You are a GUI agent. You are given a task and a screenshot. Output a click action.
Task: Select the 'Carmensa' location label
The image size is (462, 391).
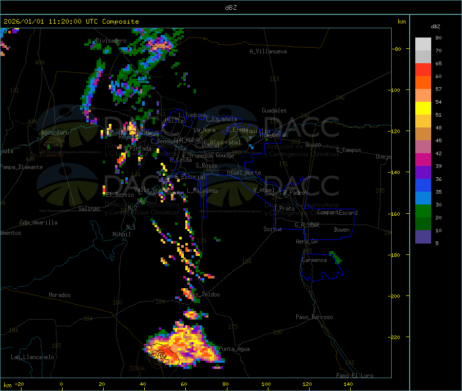[314, 260]
